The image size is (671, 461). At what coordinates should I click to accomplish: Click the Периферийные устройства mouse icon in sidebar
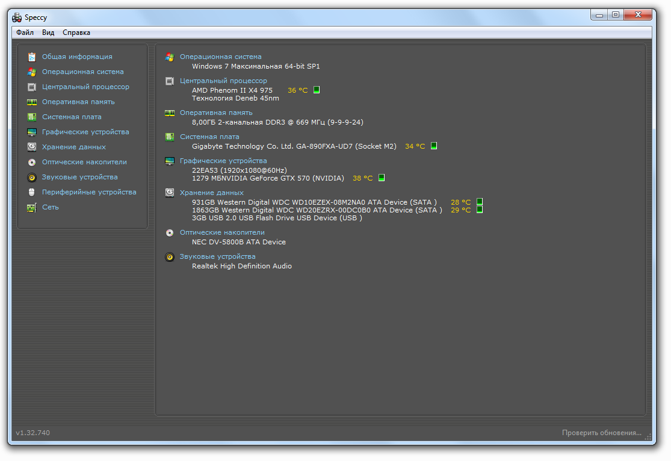pos(32,193)
